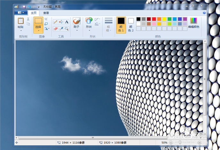Select the Eraser tool
This screenshot has width=220, height=150.
[56, 29]
